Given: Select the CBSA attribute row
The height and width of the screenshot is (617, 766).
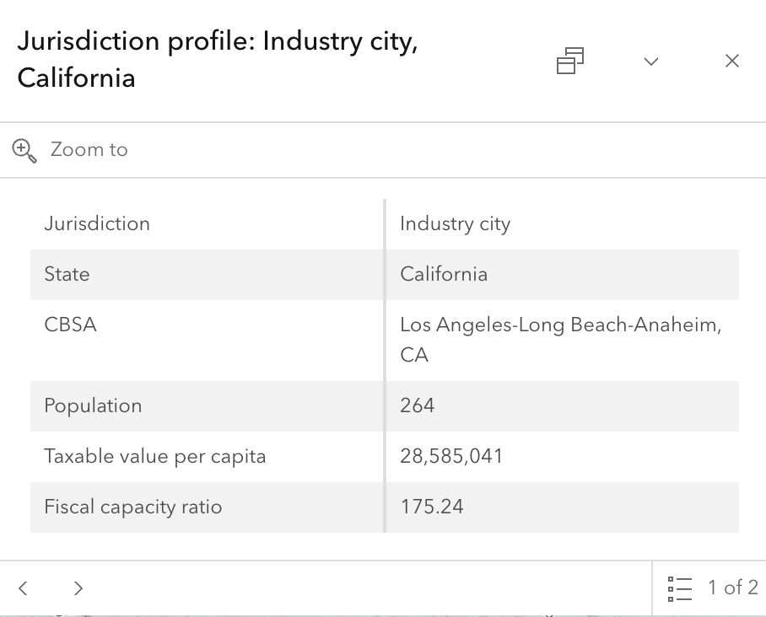Looking at the screenshot, I should (70, 325).
